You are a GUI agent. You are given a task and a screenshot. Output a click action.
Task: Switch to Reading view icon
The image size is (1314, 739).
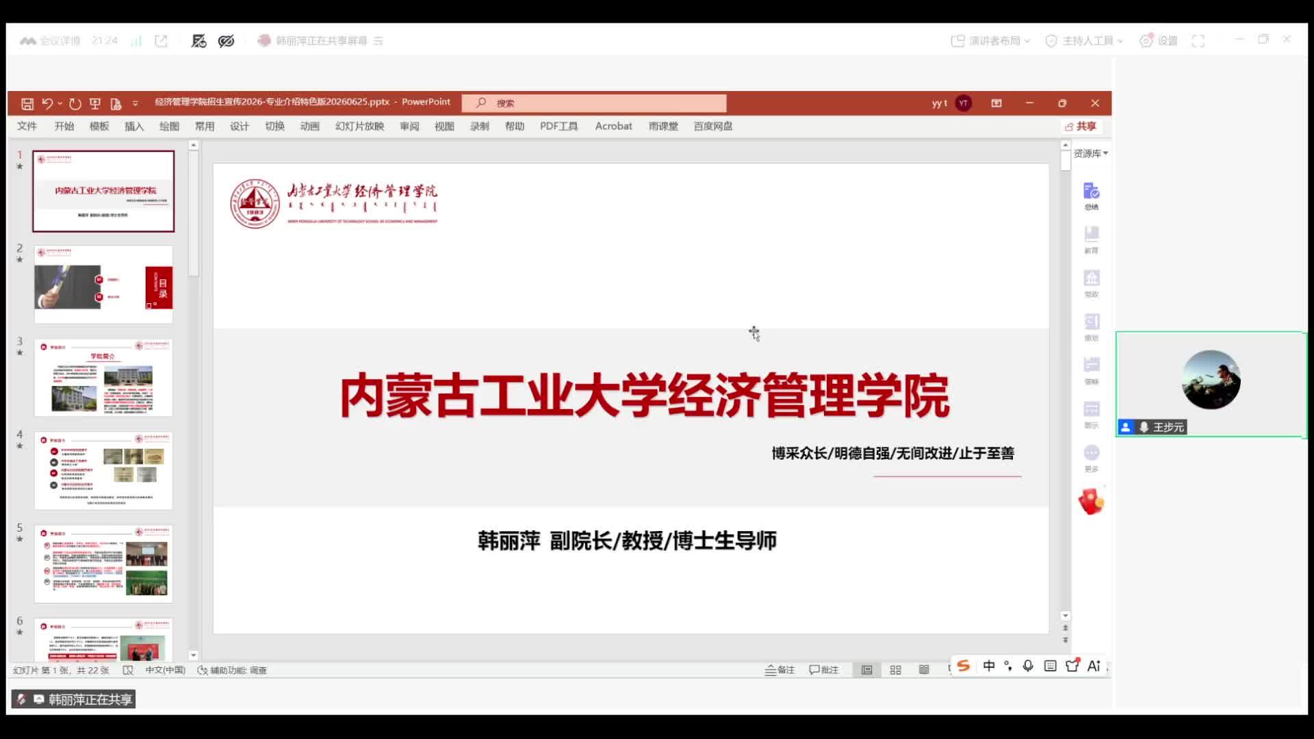click(924, 670)
